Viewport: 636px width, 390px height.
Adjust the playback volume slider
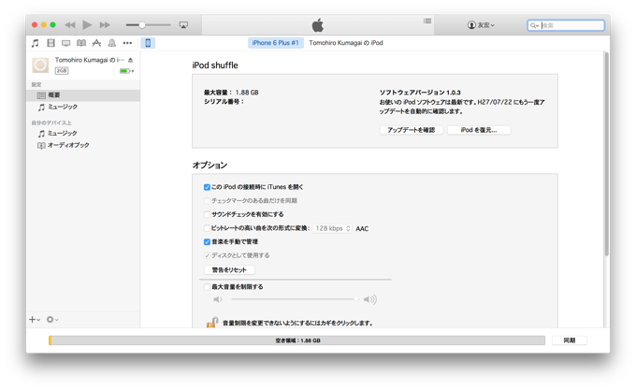(x=148, y=25)
